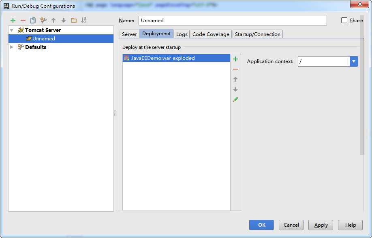372x238 pixels.
Task: Sort configurations alphabetically
Action: (84, 20)
